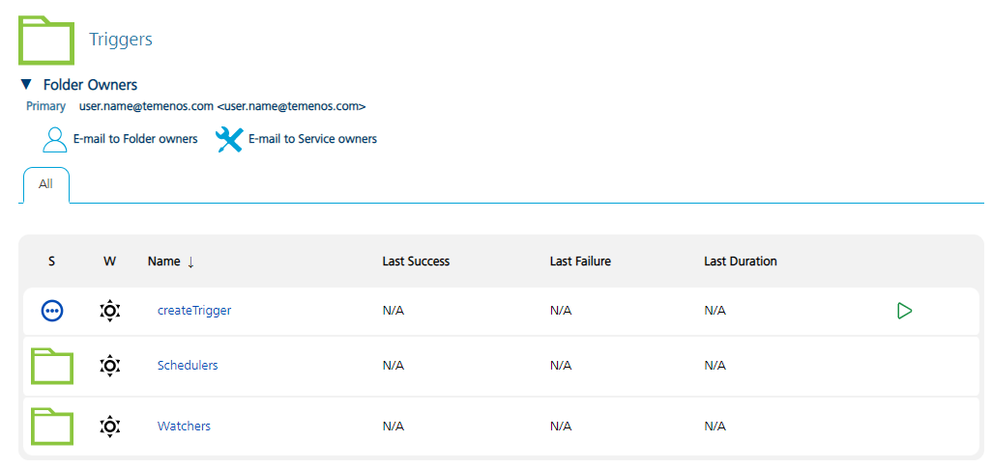Sort by the Last Success column
The height and width of the screenshot is (468, 992).
click(x=416, y=262)
